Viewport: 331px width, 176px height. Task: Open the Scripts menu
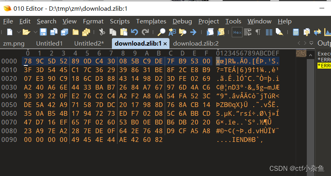tap(120, 21)
